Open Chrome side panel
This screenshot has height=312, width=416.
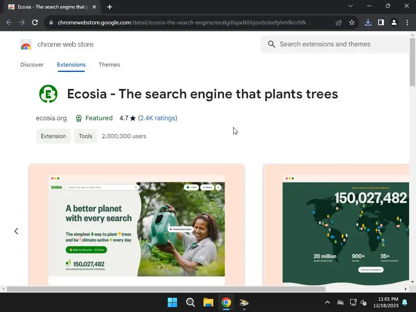tap(381, 23)
